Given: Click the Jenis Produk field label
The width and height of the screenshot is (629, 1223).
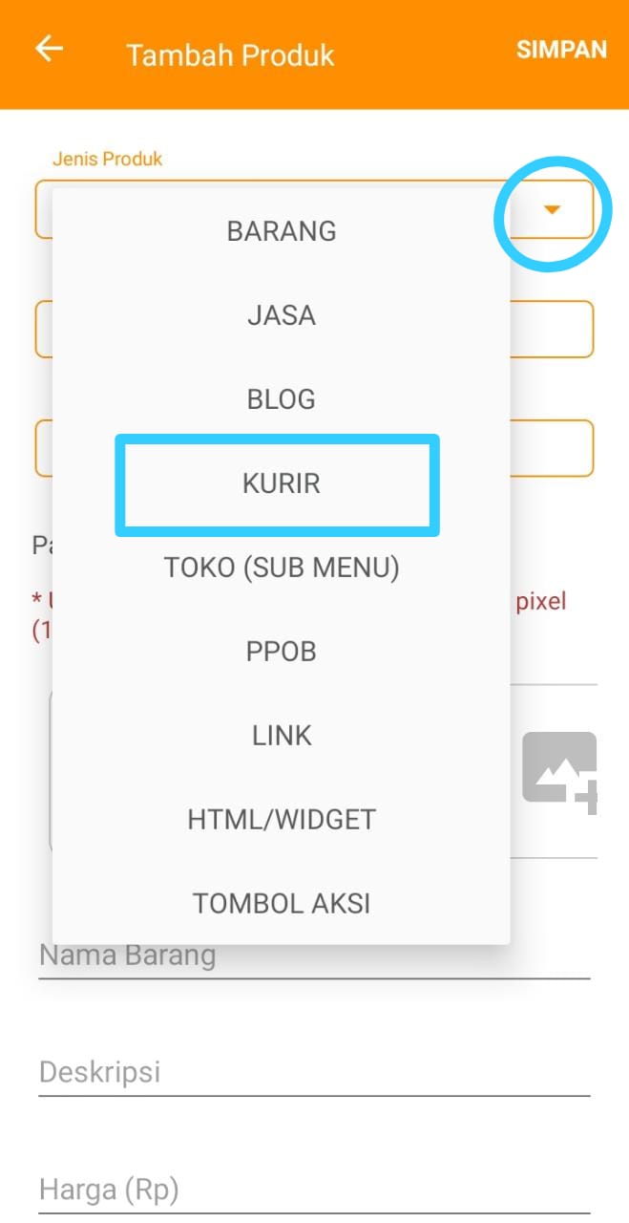Looking at the screenshot, I should point(107,159).
